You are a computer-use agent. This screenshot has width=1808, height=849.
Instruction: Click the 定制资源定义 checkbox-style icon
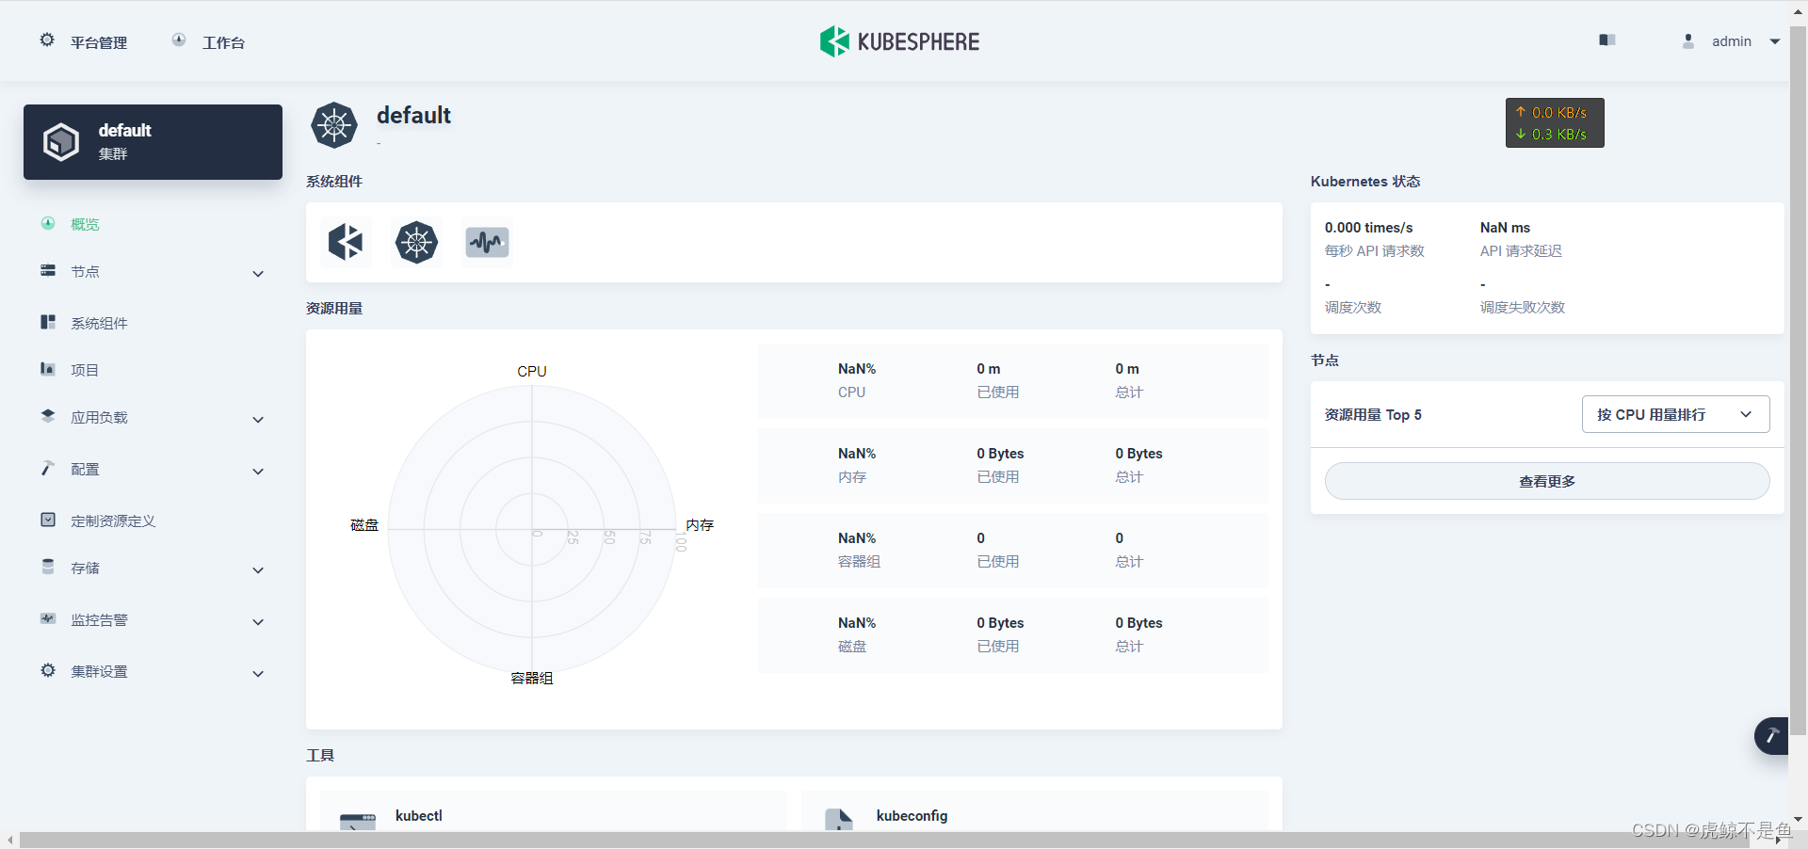pyautogui.click(x=48, y=520)
